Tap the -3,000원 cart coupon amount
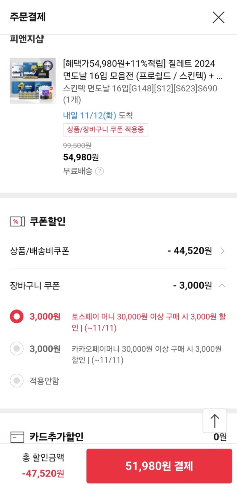The height and width of the screenshot is (488, 237). pos(192,286)
